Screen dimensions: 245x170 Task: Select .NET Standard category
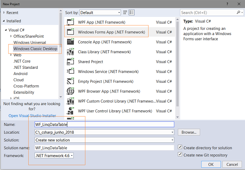tap(26, 67)
